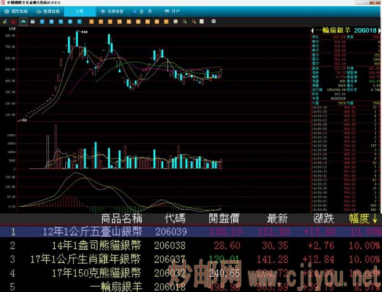Select row 17年150克熊貓銀幣
382x292 pixels.
[x=191, y=273]
